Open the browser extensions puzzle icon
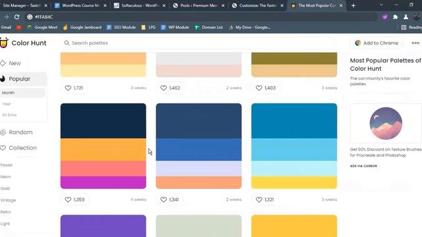The width and height of the screenshot is (422, 237). click(395, 17)
